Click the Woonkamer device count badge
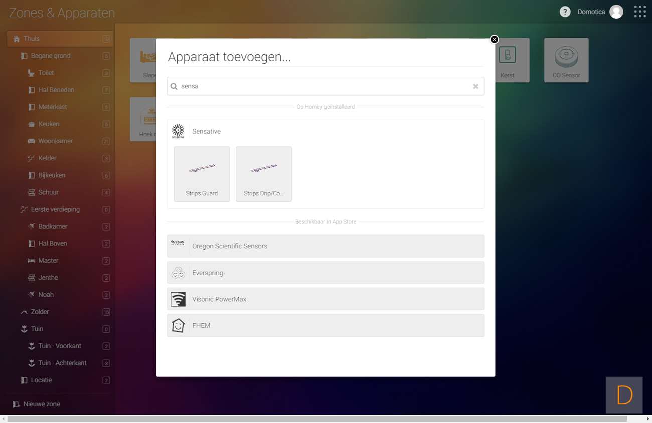 pyautogui.click(x=106, y=141)
